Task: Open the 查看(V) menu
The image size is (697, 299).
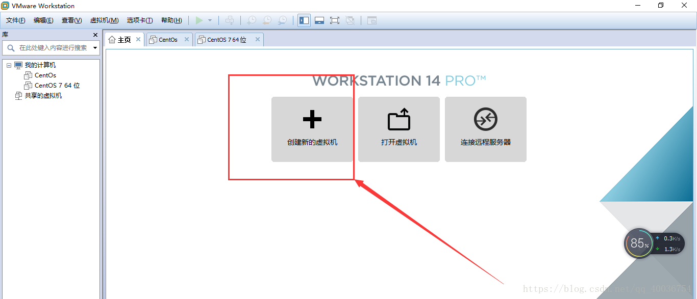Action: coord(71,20)
